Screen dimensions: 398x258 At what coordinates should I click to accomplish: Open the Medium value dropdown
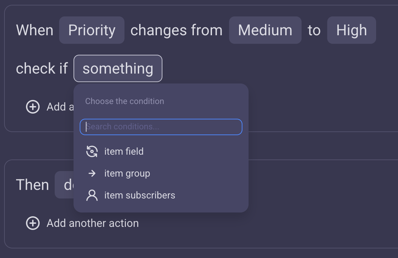265,30
